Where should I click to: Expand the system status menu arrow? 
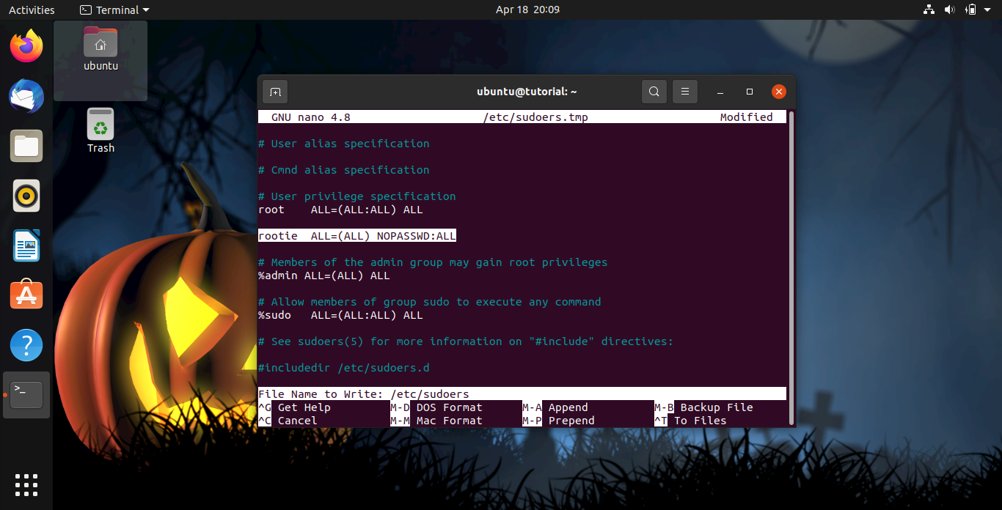987,10
